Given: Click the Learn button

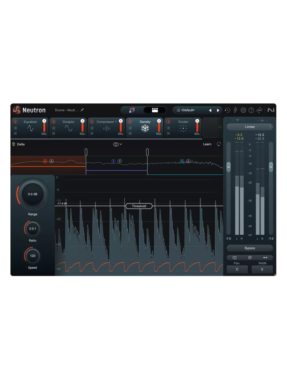Looking at the screenshot, I should [x=207, y=144].
